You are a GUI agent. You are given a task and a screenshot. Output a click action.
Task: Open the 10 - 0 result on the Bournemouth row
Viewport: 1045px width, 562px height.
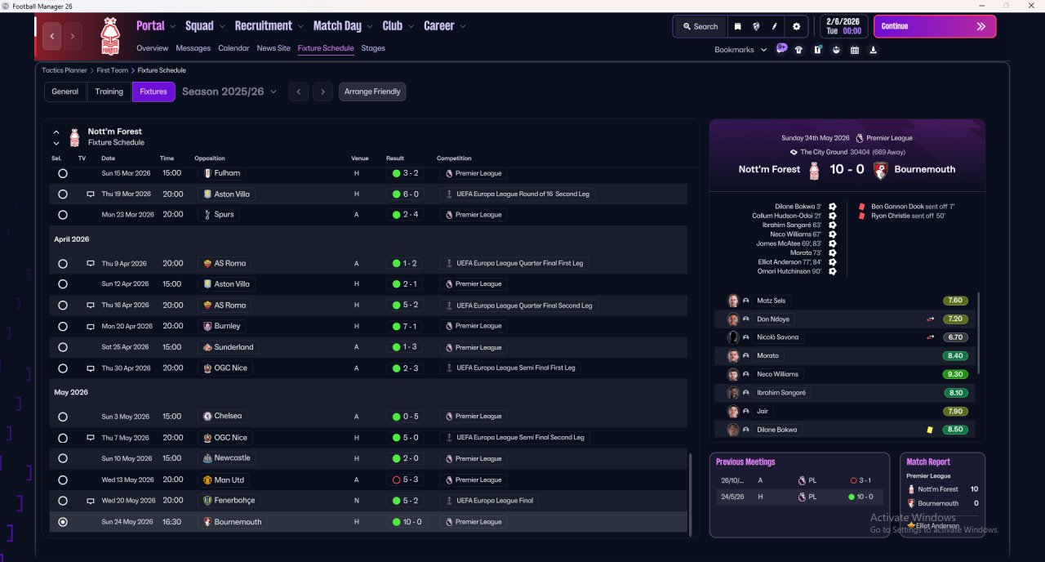(407, 522)
